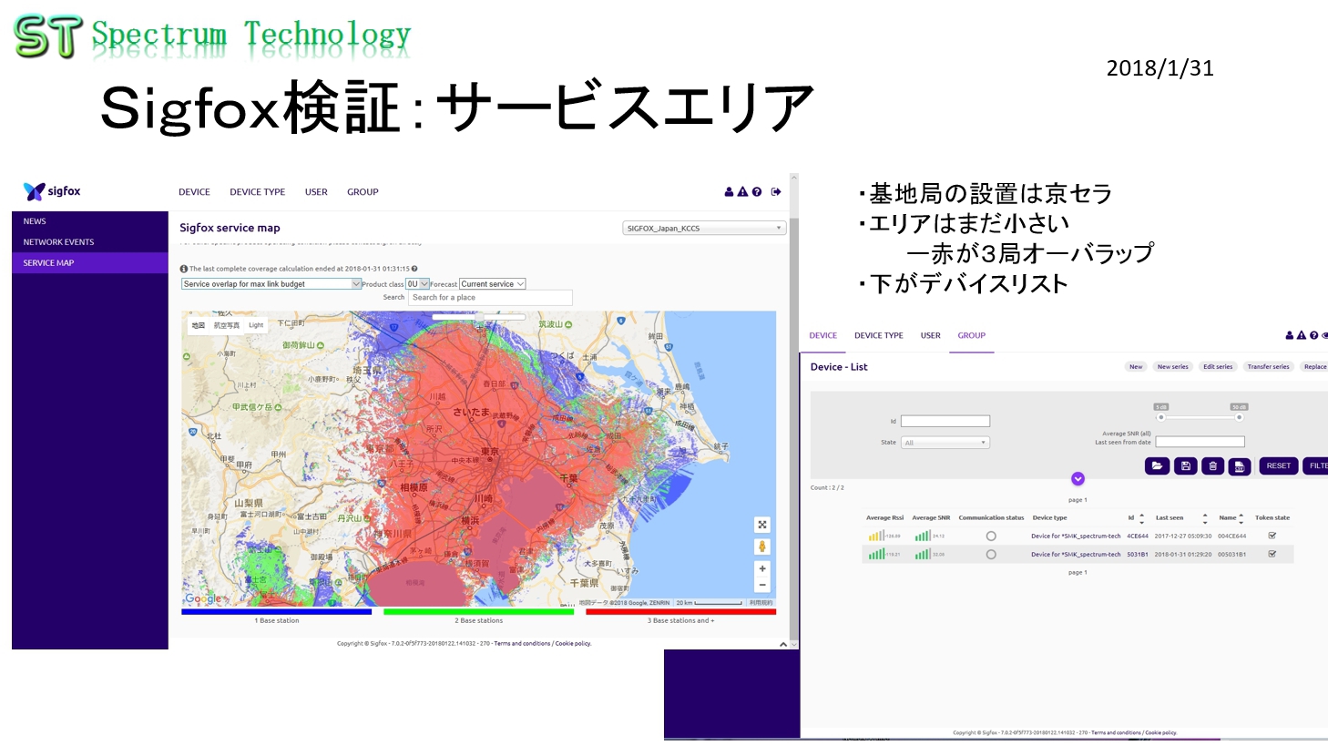The image size is (1328, 746).
Task: Switch map to Light style
Action: pos(256,325)
